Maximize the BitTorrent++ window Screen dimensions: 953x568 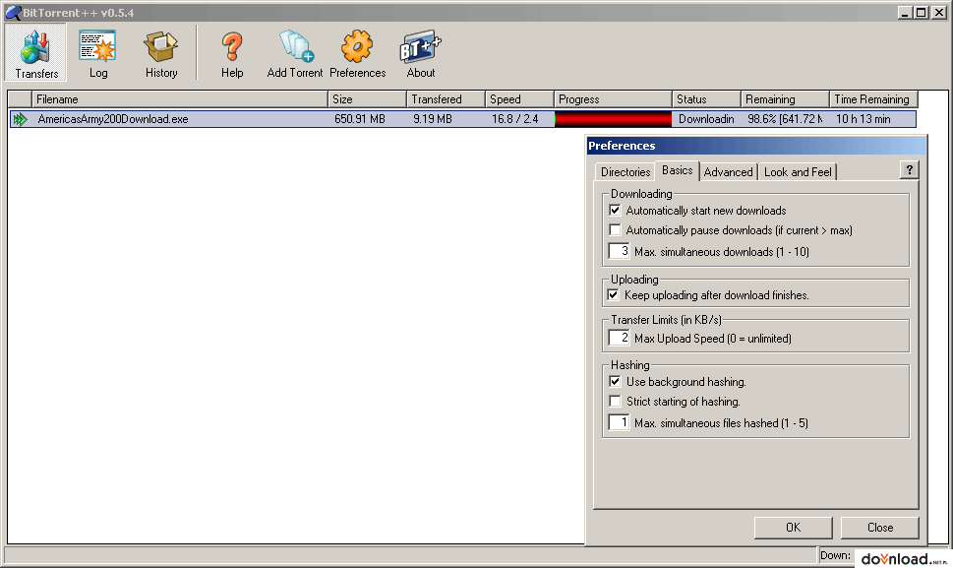(x=921, y=12)
